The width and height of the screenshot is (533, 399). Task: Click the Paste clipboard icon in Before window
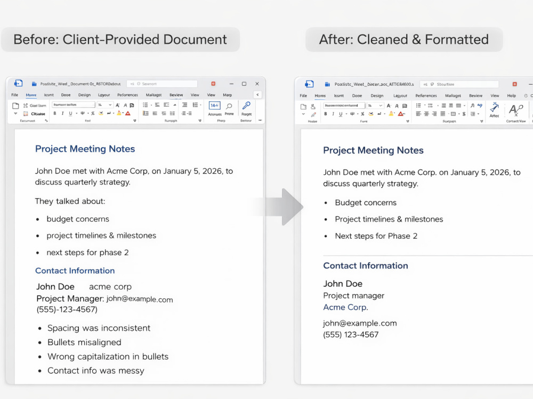pos(15,105)
